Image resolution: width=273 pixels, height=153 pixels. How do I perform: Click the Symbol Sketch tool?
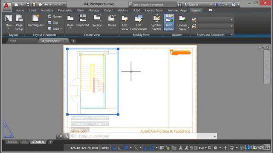click(x=157, y=23)
